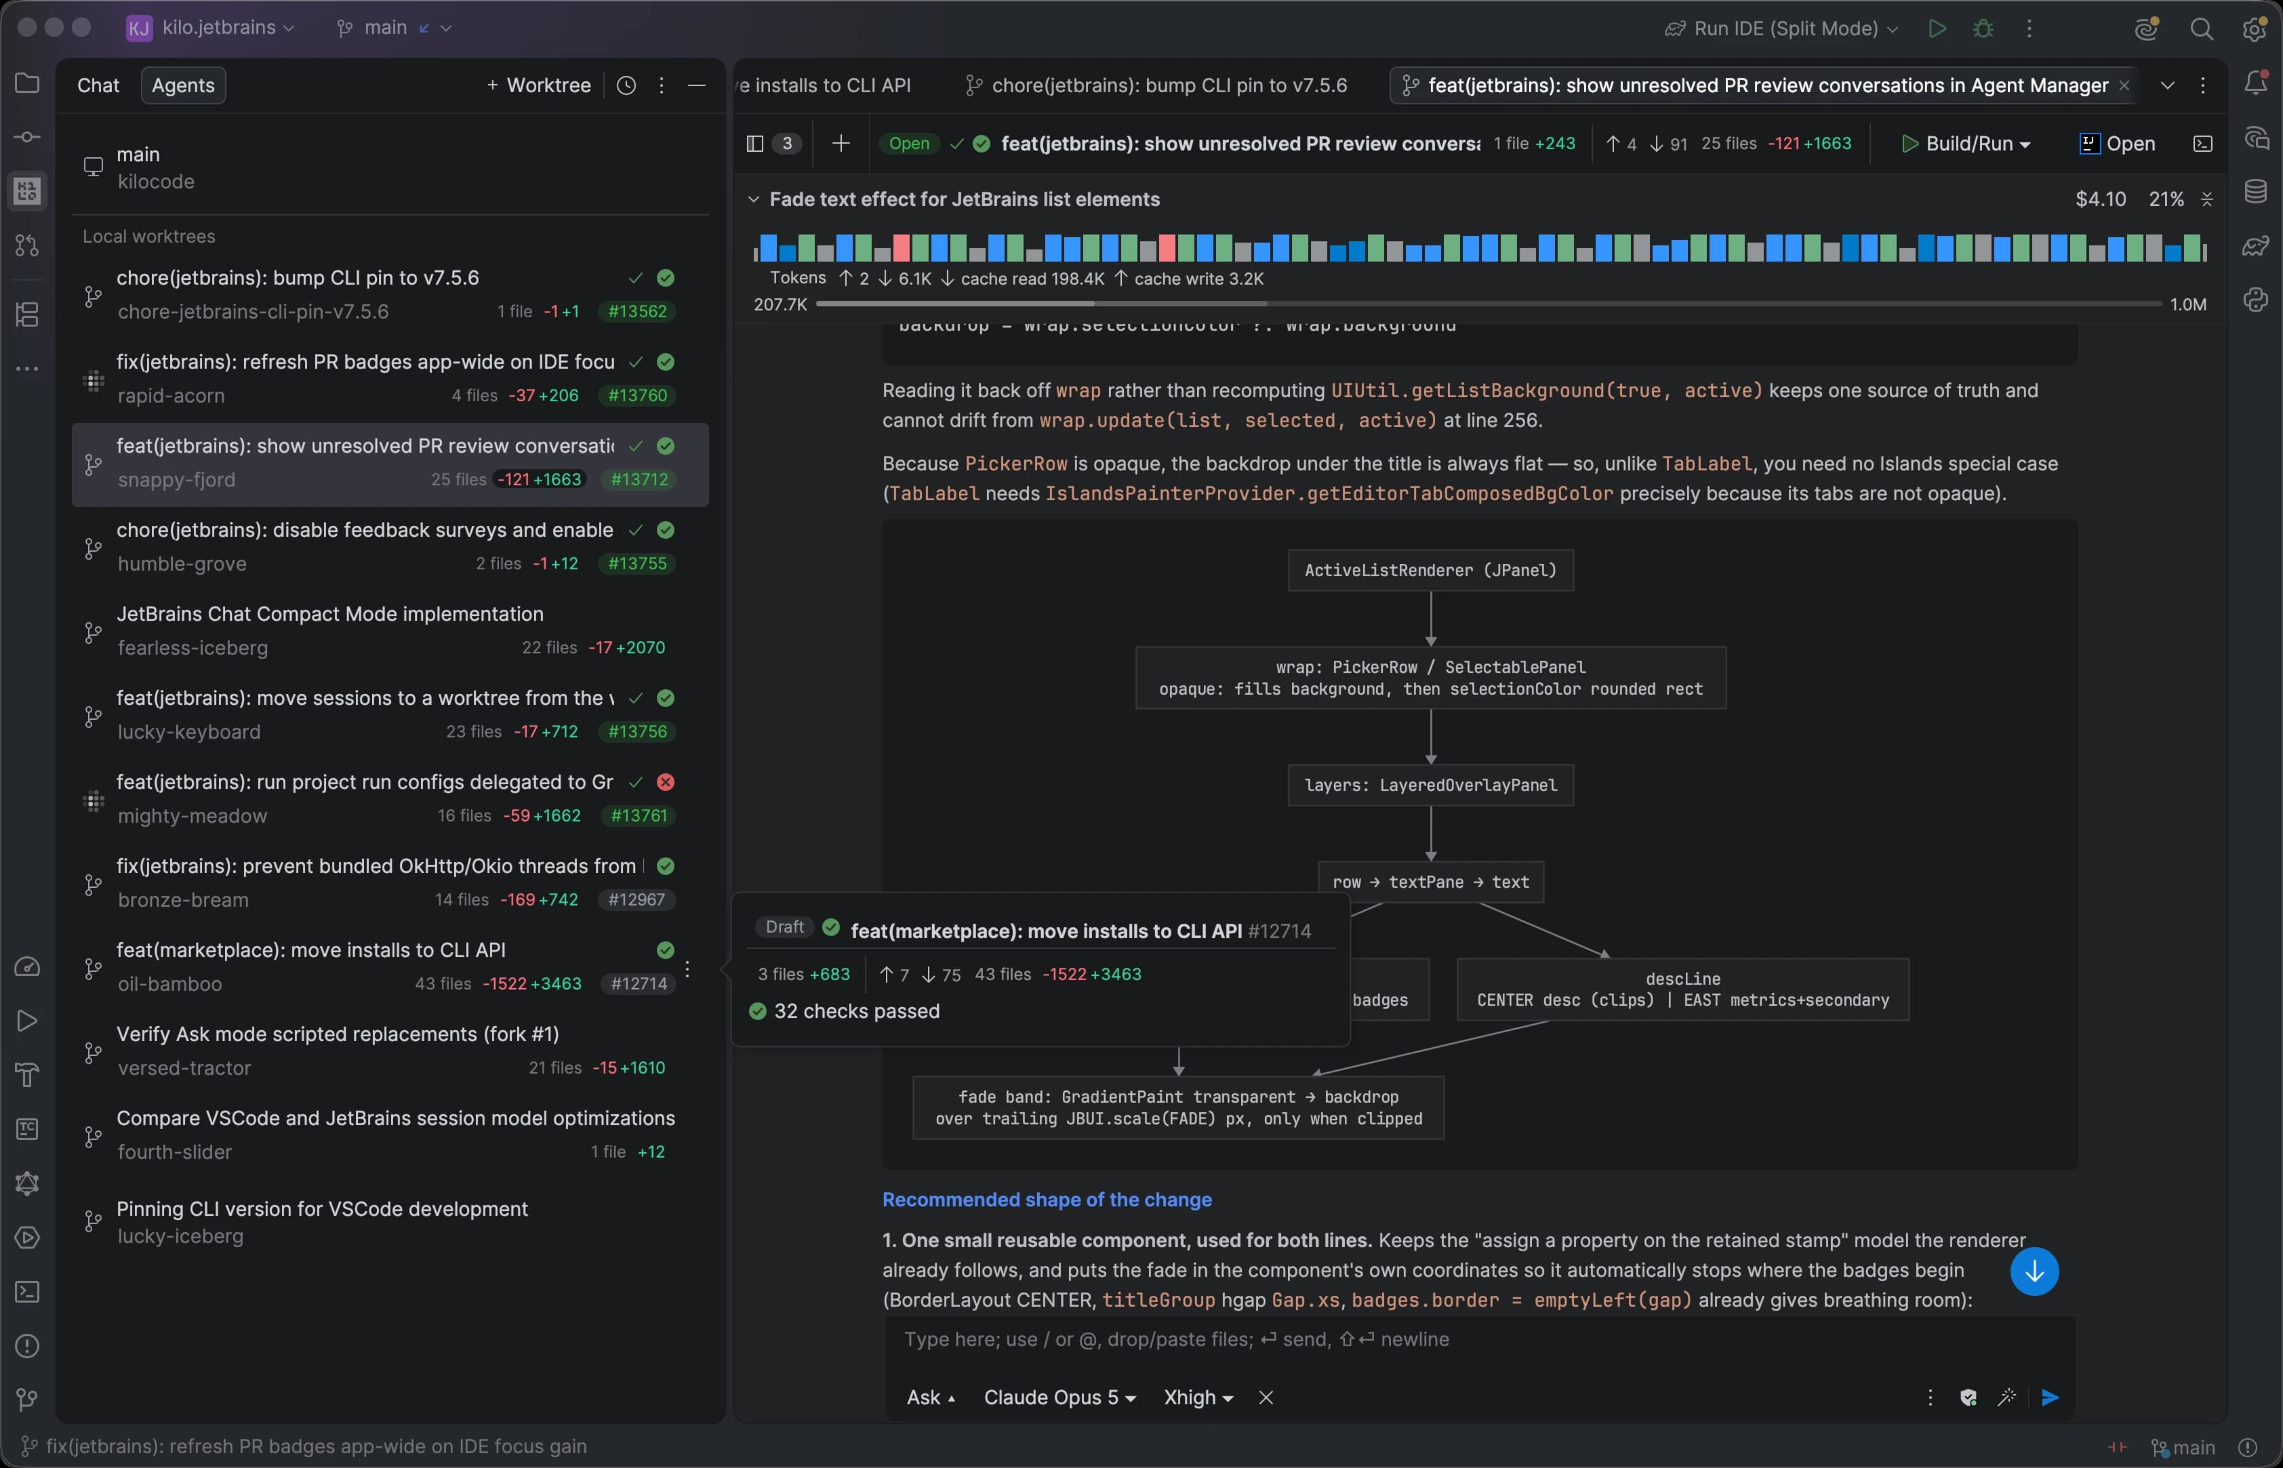
Task: Collapse the token usage stats double-chevron
Action: point(2206,199)
